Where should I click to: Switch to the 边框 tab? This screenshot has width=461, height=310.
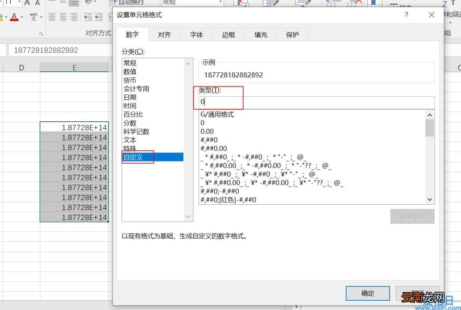(x=228, y=35)
